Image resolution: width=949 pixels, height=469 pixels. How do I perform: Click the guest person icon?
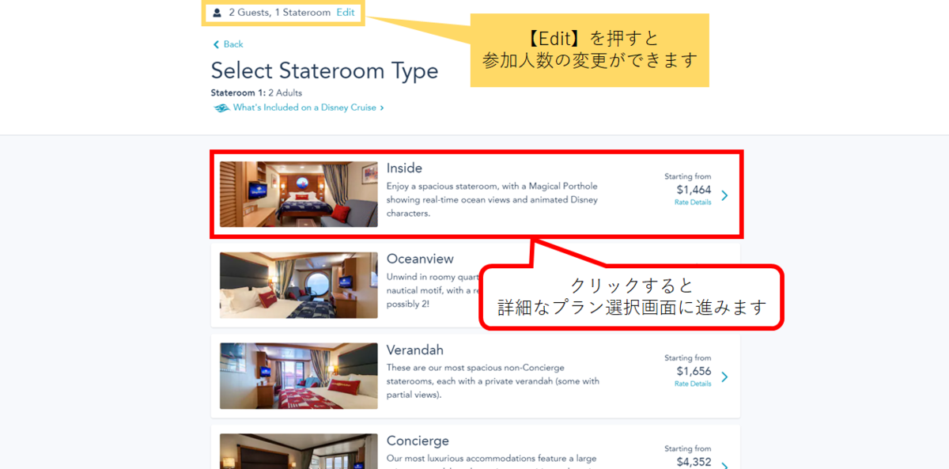point(217,13)
